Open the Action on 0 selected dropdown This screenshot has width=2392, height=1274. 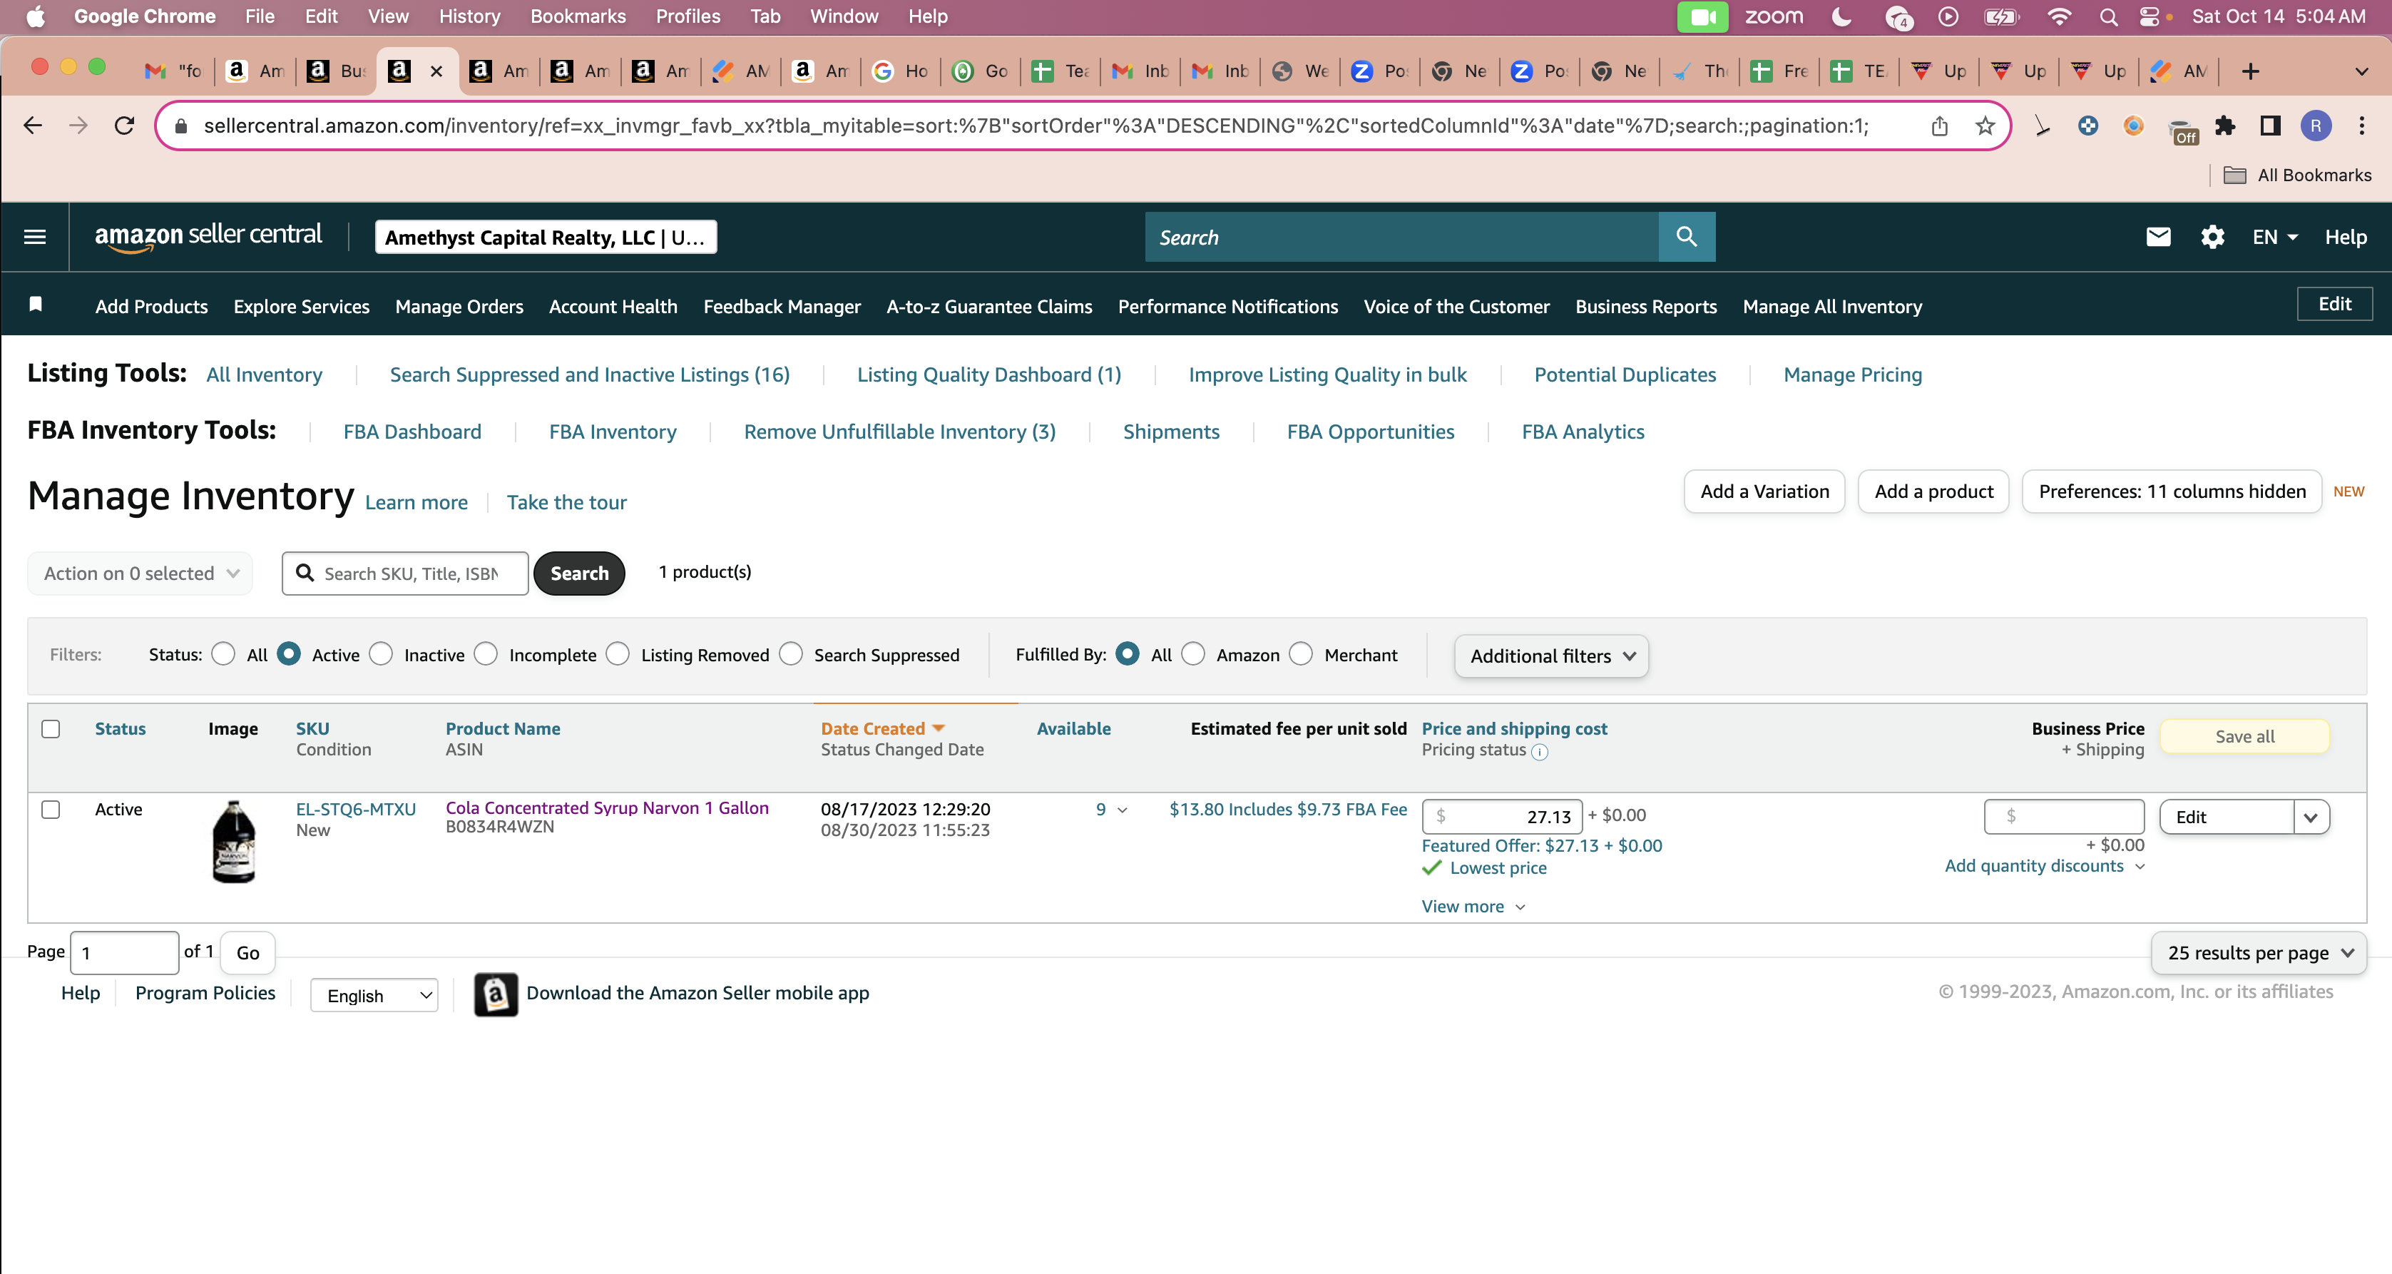(140, 574)
